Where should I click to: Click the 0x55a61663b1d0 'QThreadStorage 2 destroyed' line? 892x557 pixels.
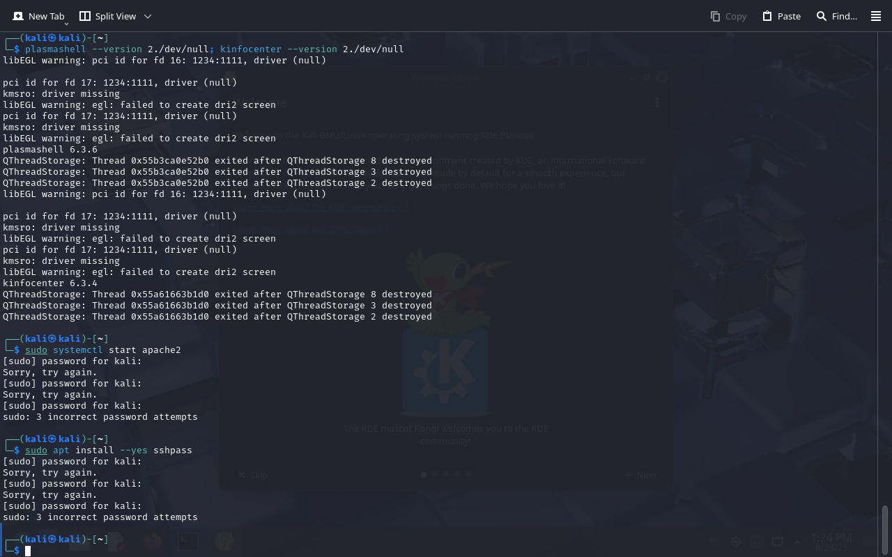tap(217, 317)
